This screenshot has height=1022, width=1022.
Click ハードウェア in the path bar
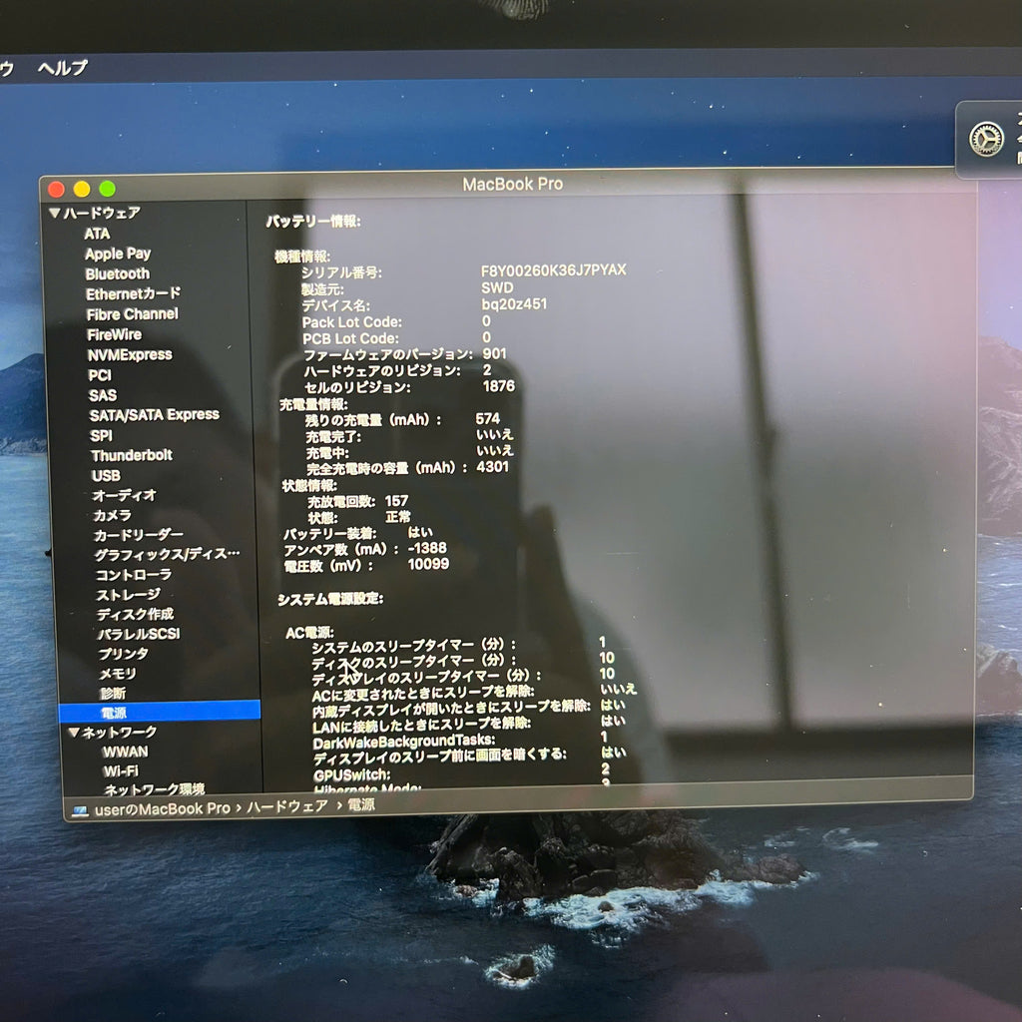tap(286, 806)
